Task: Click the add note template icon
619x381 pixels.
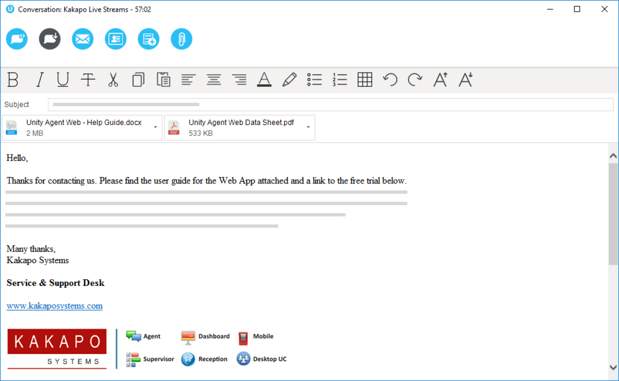Action: 149,39
